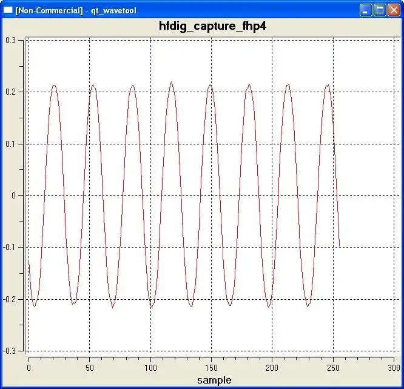Screen dimensions: 404x389
Task: Click the 300 tick on the sample axis
Action: (393, 368)
